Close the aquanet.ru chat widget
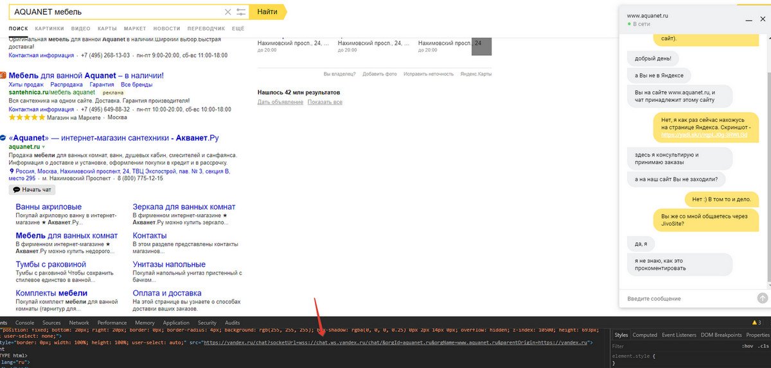The image size is (771, 368). point(761,20)
